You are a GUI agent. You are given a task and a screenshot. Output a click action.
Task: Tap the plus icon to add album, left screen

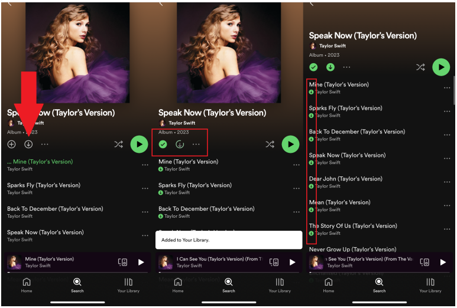(x=11, y=144)
